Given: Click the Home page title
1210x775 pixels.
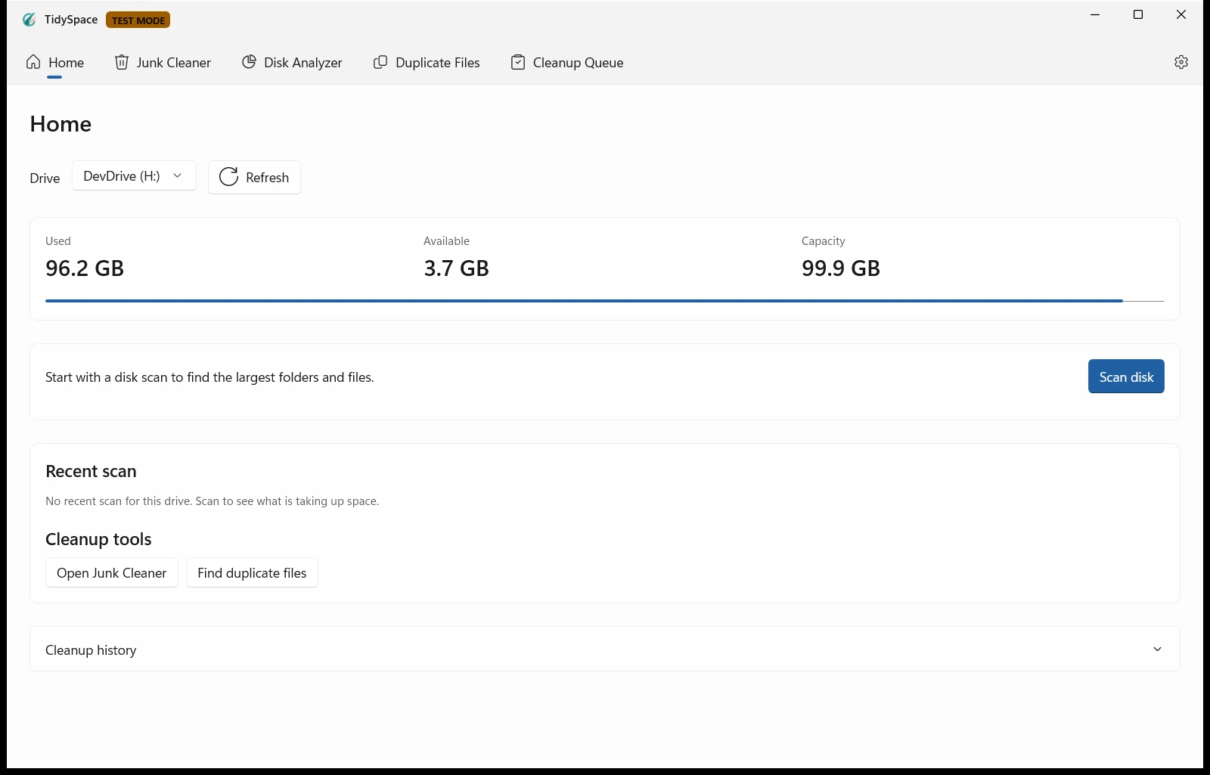Looking at the screenshot, I should 60,124.
